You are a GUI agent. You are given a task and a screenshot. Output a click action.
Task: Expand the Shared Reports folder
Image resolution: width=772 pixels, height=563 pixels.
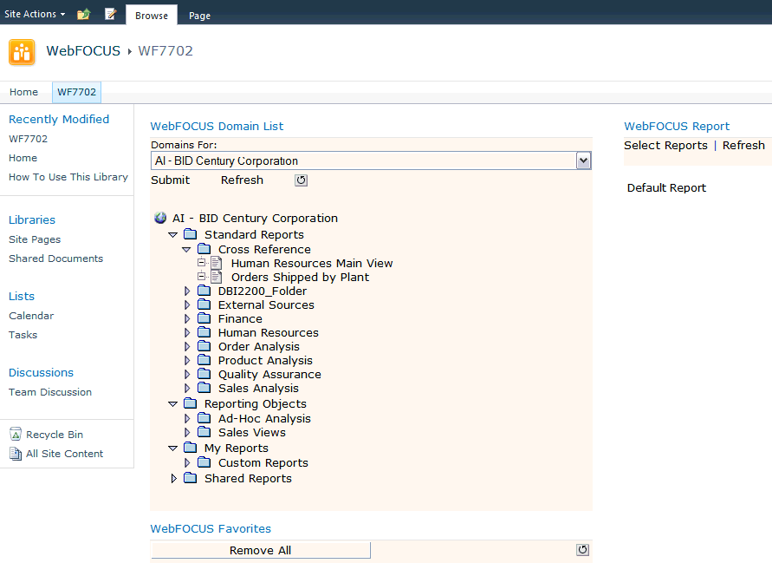[173, 479]
